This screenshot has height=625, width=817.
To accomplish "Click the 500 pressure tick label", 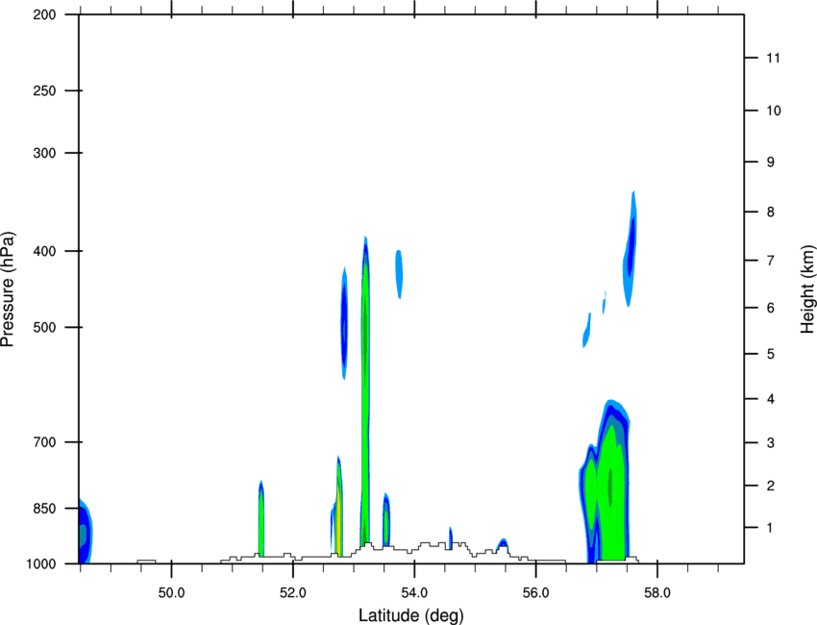I will [44, 327].
